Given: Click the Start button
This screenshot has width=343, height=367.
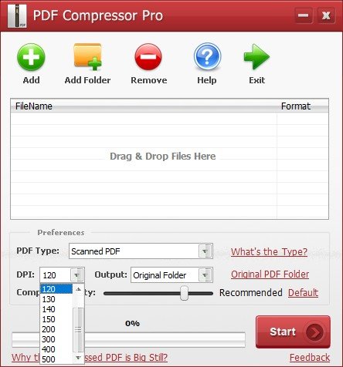Looking at the screenshot, I should 293,332.
